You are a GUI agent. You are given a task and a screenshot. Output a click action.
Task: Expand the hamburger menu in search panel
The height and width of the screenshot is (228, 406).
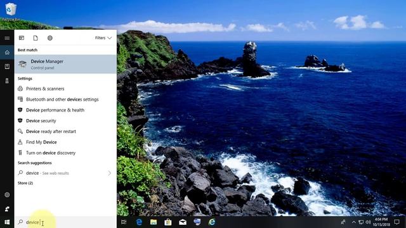click(7, 38)
